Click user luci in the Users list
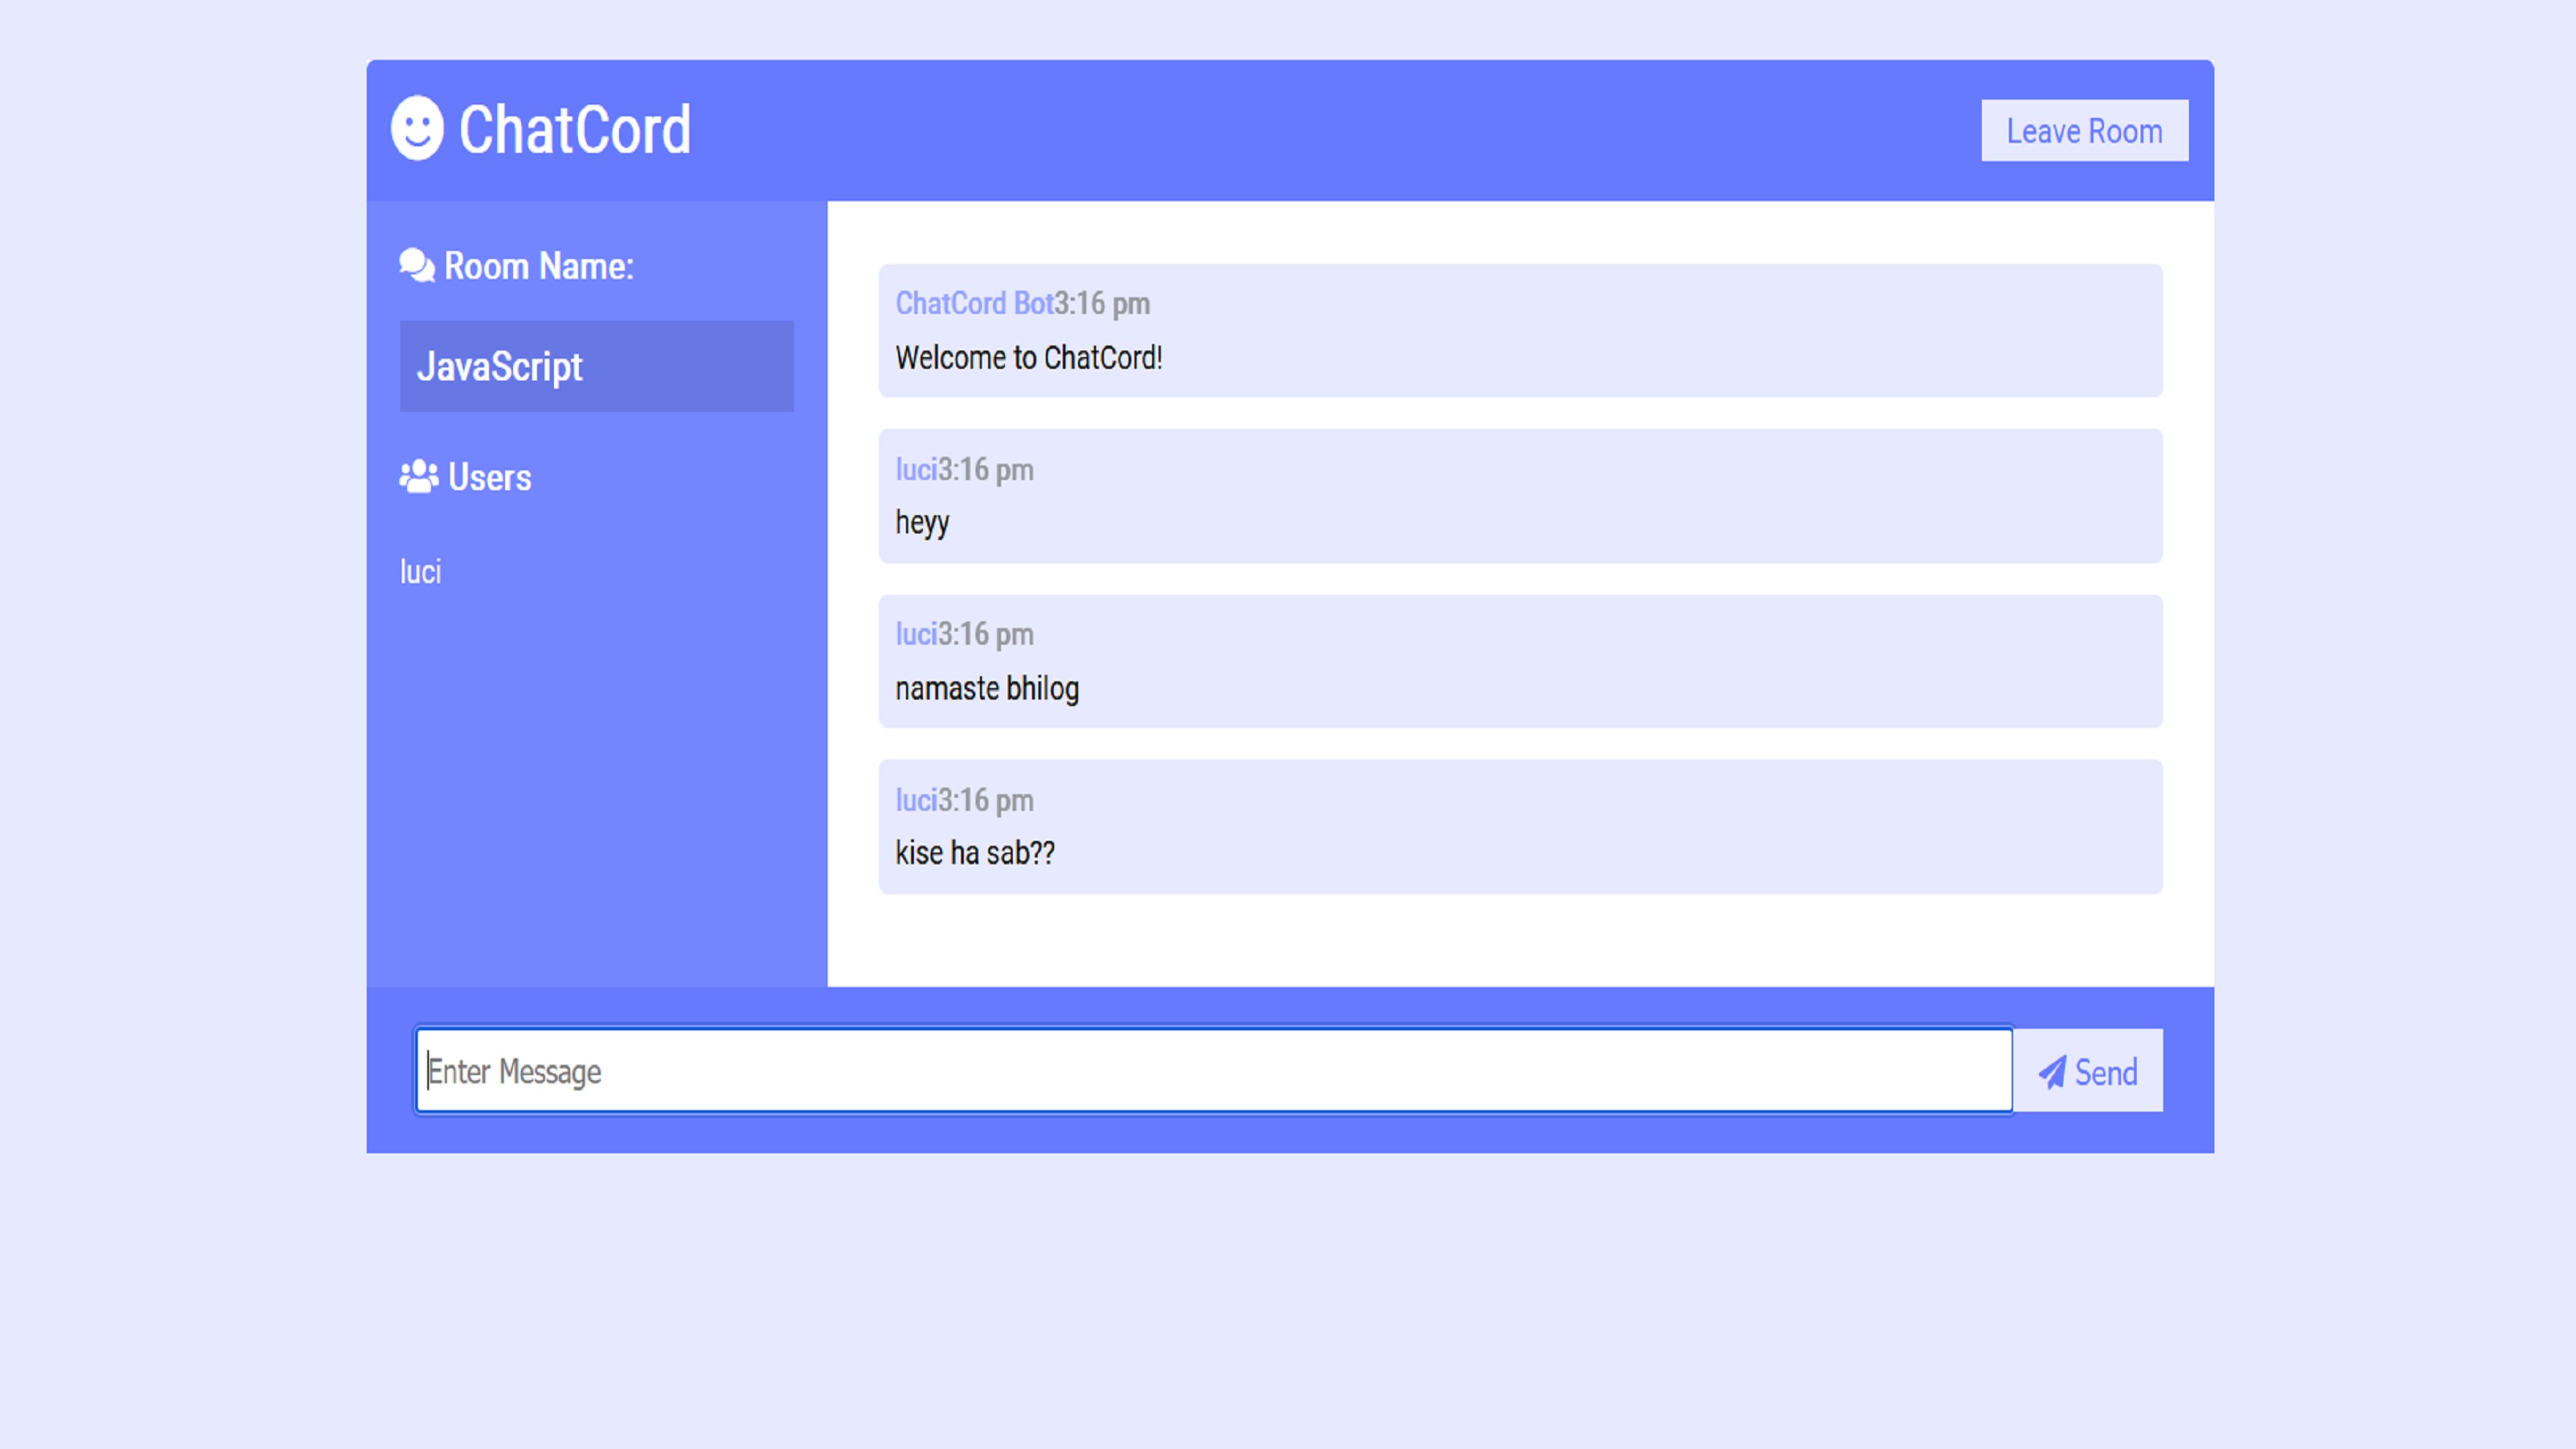 [x=420, y=572]
